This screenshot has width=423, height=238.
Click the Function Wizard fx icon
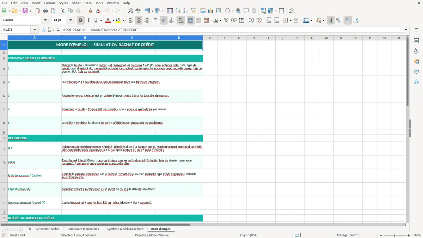click(44, 30)
